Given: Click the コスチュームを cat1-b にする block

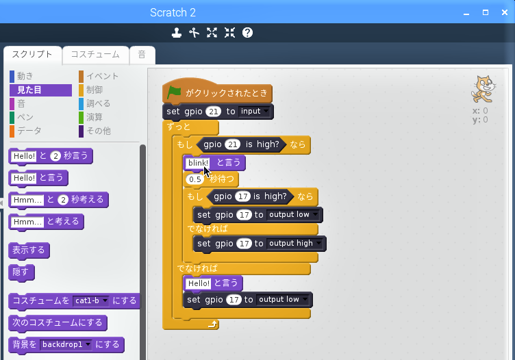Looking at the screenshot, I should pos(74,301).
